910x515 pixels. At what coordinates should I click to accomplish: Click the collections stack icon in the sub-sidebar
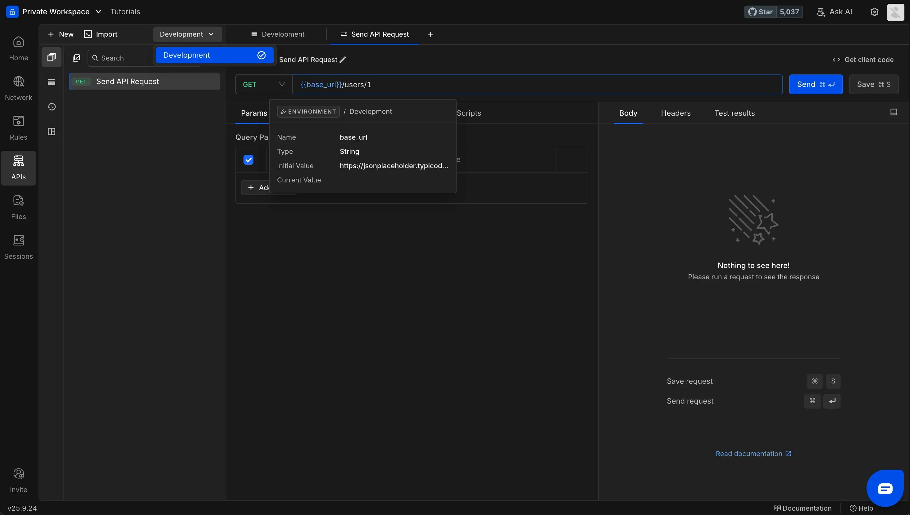[x=52, y=57]
